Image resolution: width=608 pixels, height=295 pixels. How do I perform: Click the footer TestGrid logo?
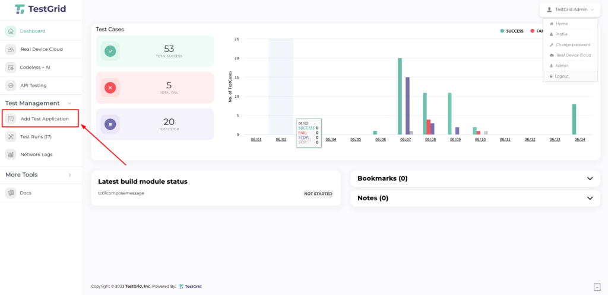tap(190, 287)
